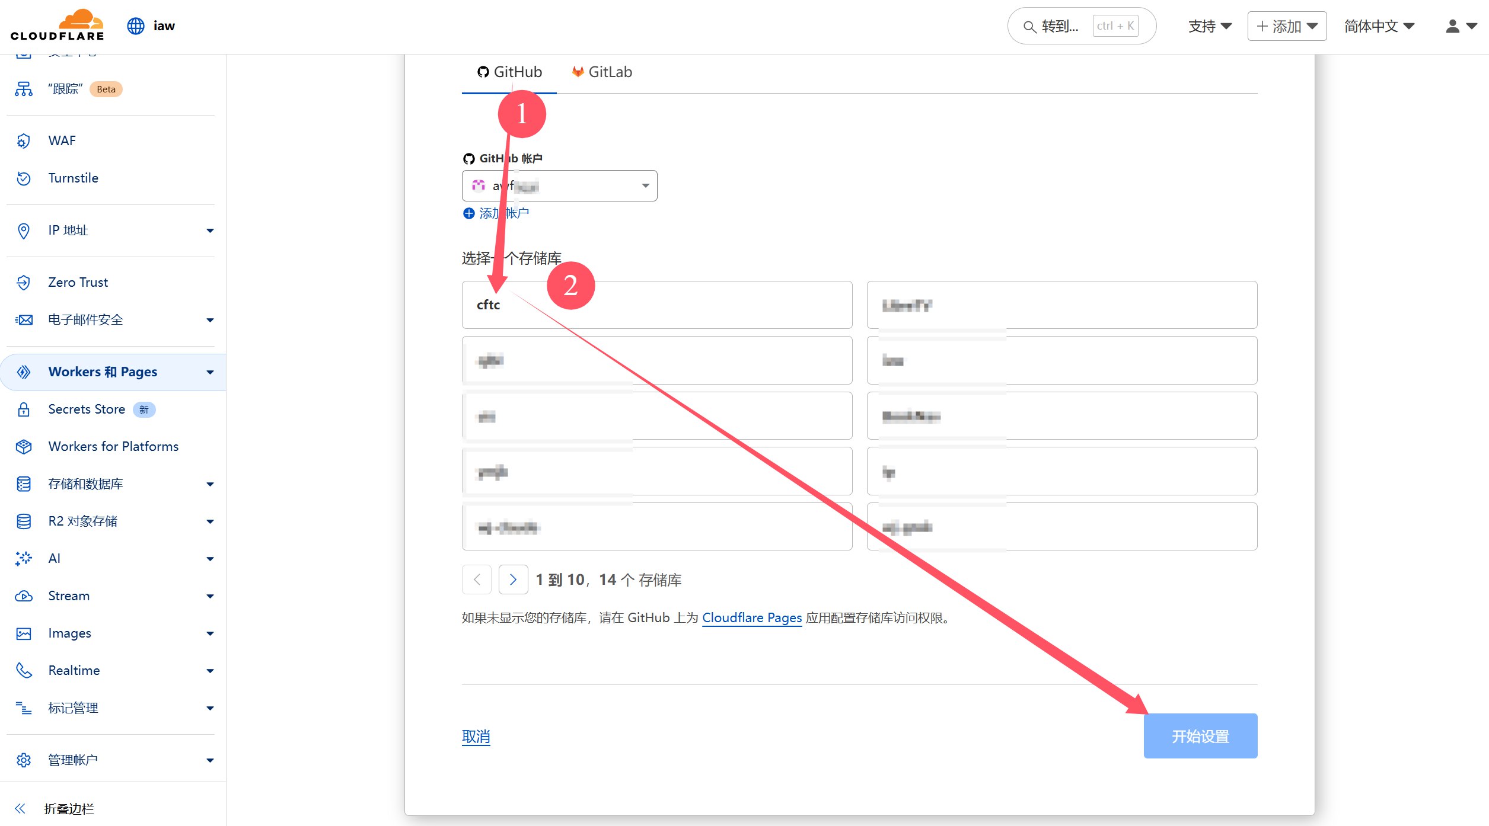Click the 添加帐户 link
The image size is (1489, 826).
[x=504, y=213]
